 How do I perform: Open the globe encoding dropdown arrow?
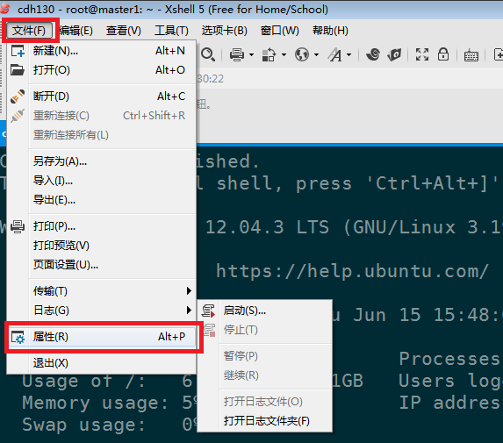[x=316, y=54]
